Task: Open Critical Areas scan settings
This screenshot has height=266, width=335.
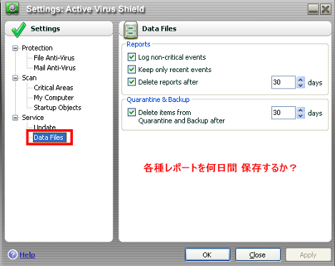Action: 54,88
